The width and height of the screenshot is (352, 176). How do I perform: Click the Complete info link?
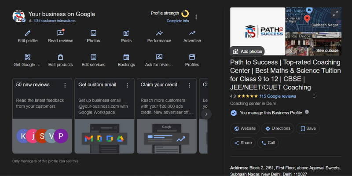pyautogui.click(x=178, y=21)
